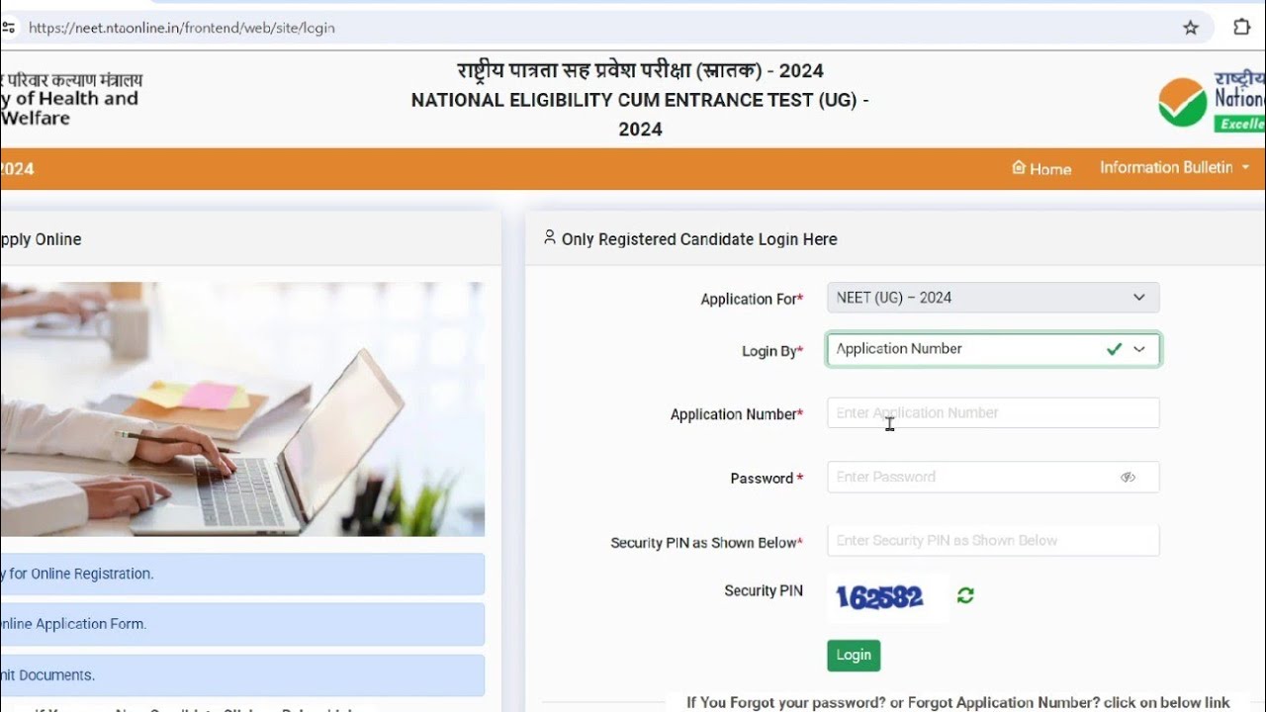
Task: Click the Online Application Form step
Action: tap(242, 624)
